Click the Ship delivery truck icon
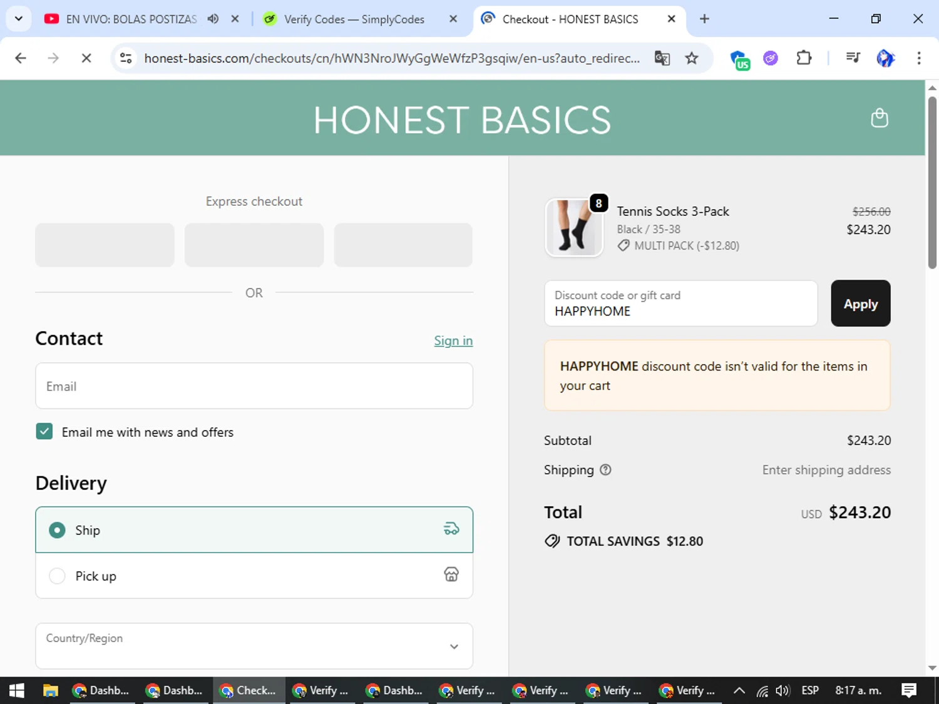 [x=451, y=529]
